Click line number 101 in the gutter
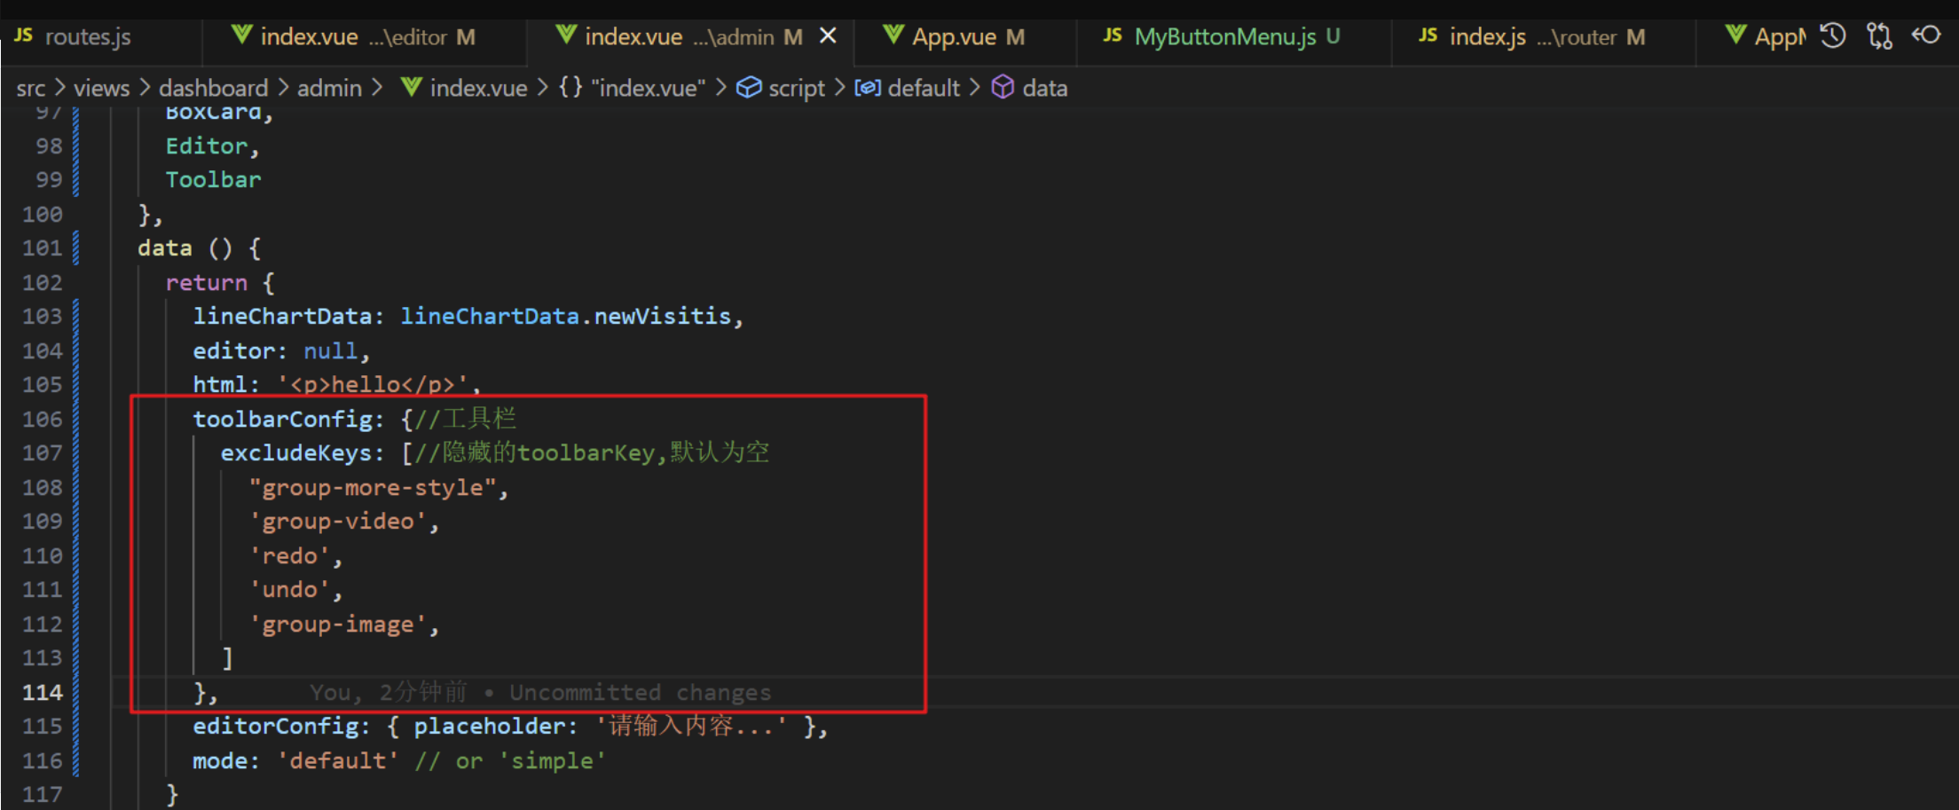Viewport: 1959px width, 810px height. tap(43, 248)
